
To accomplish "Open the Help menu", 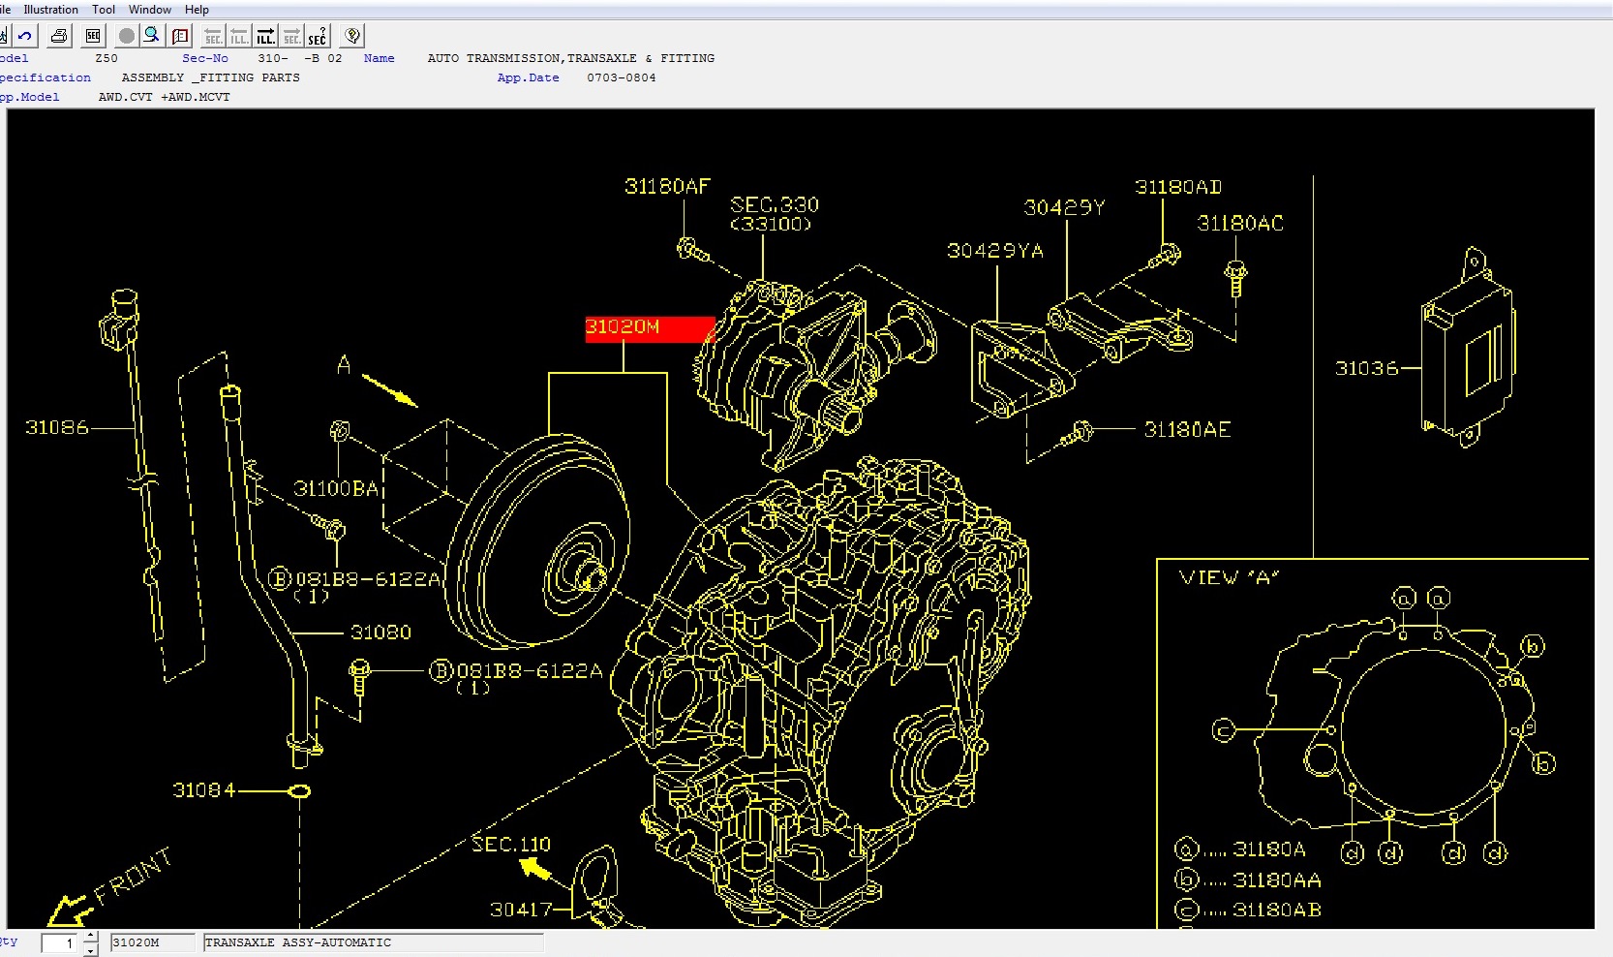I will click(197, 10).
